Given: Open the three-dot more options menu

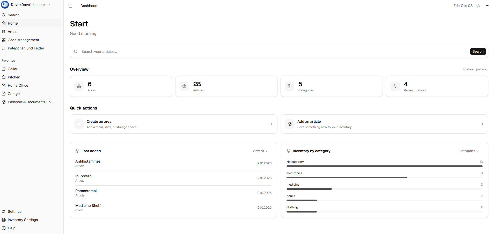Looking at the screenshot, I should click(x=487, y=6).
